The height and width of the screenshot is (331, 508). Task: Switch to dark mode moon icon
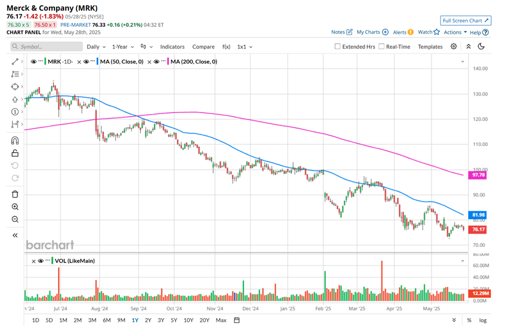click(x=481, y=46)
